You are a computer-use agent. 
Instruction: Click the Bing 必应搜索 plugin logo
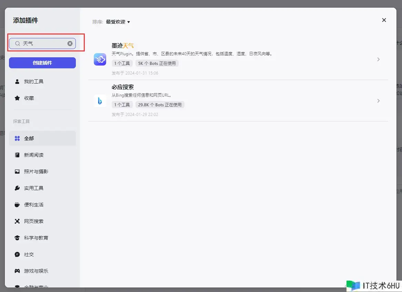point(100,101)
